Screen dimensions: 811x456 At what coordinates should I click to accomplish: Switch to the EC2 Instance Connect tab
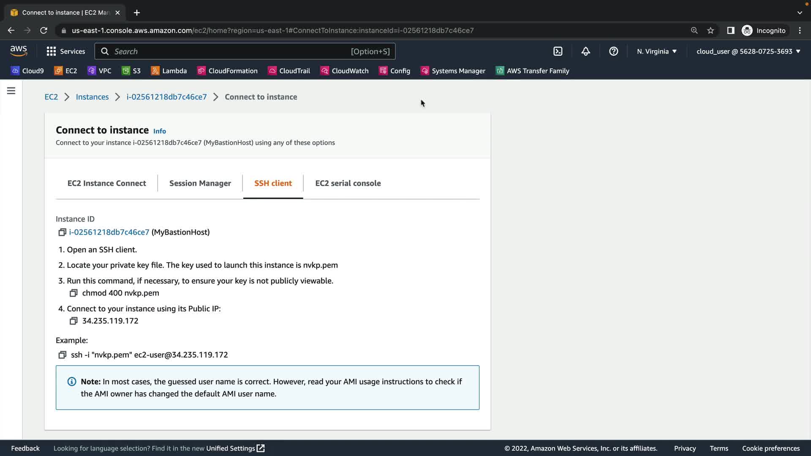coord(106,183)
